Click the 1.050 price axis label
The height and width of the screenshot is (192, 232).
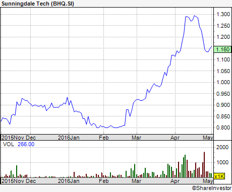(x=223, y=71)
